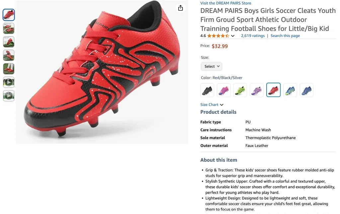
Task: Play the first product video thumbnail
Action: point(9,82)
